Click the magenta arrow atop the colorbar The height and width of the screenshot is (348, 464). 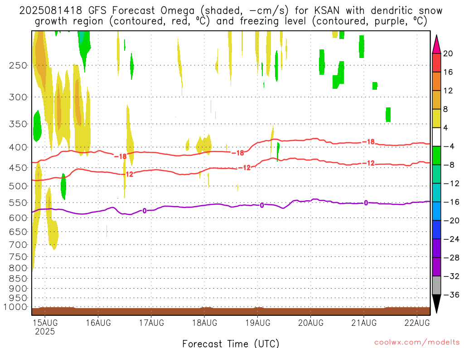point(436,44)
